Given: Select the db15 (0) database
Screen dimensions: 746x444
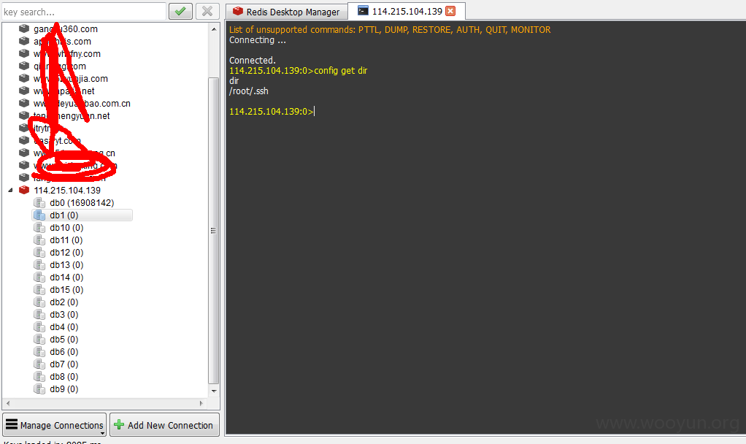Looking at the screenshot, I should (66, 289).
